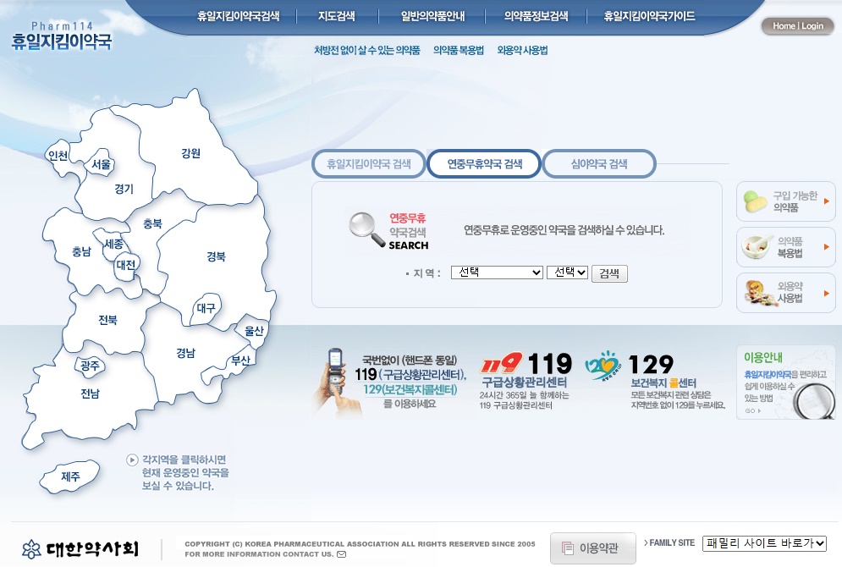
Task: Select 광주 on the map
Action: click(90, 366)
